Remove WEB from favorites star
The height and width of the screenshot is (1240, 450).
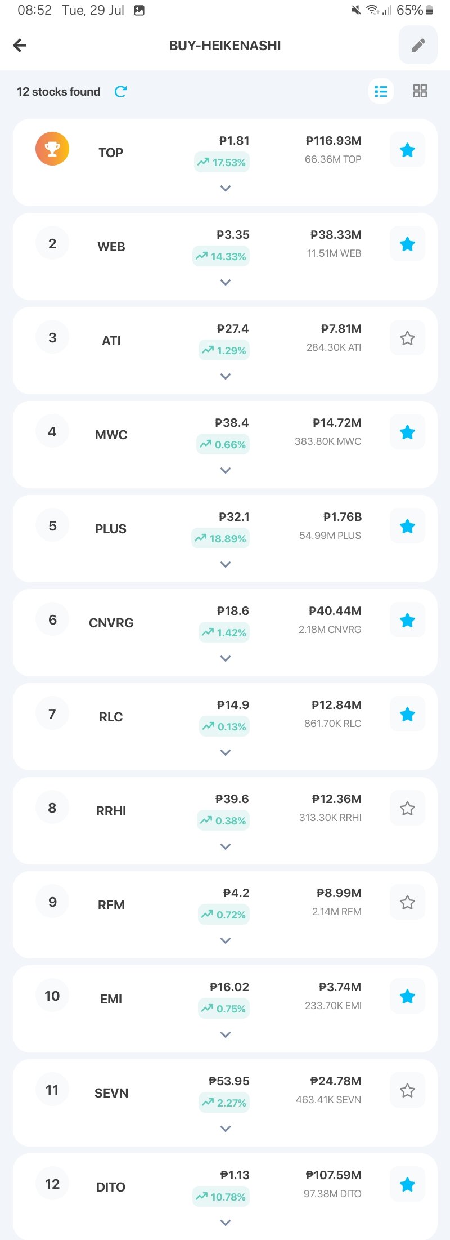pos(407,244)
